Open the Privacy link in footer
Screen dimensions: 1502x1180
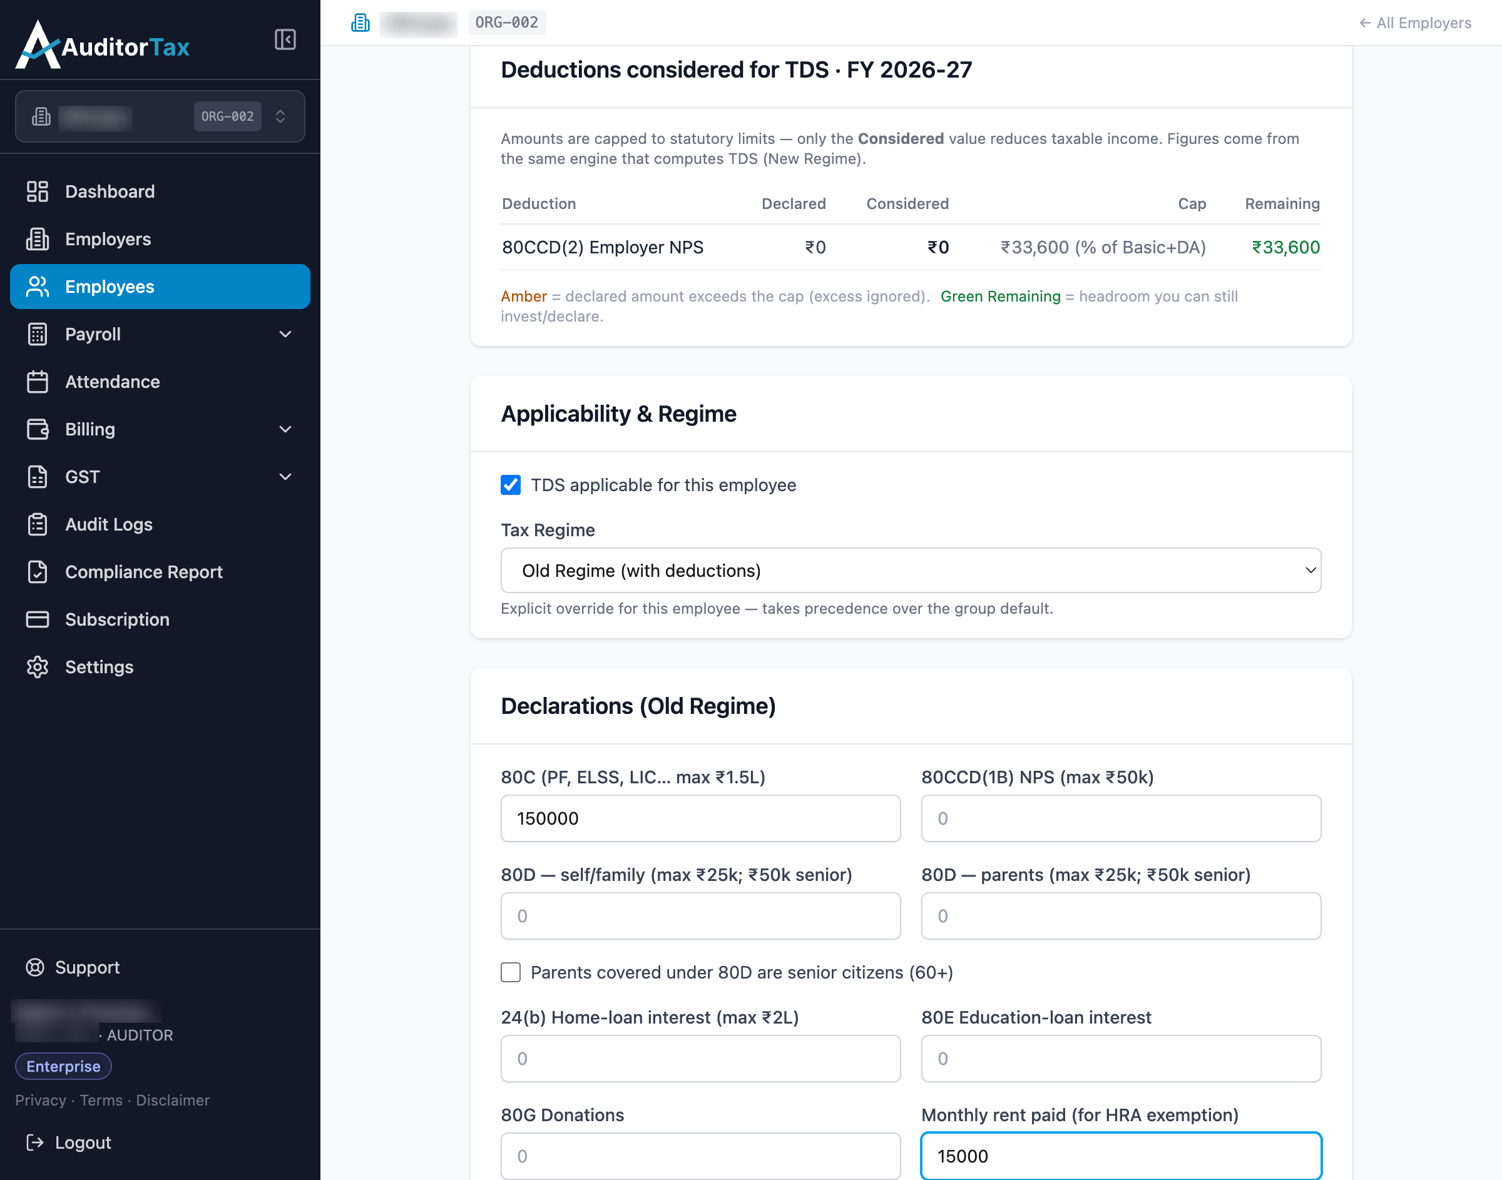pos(40,1100)
